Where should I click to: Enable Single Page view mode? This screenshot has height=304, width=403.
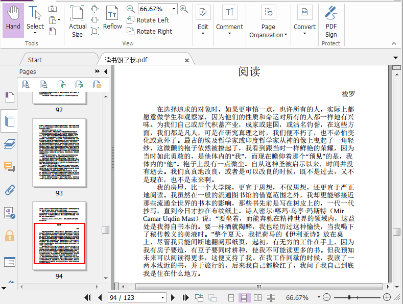(231, 297)
